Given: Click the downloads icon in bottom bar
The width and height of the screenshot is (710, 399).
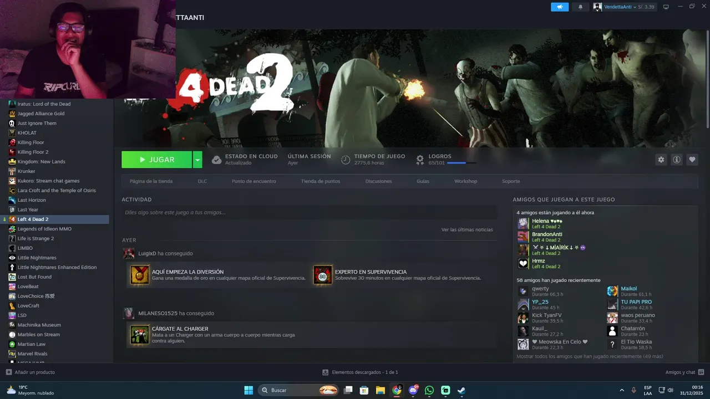Looking at the screenshot, I should pyautogui.click(x=326, y=372).
